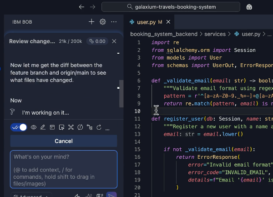Click the I'm working on it... message
The image size is (273, 197).
pyautogui.click(x=45, y=113)
